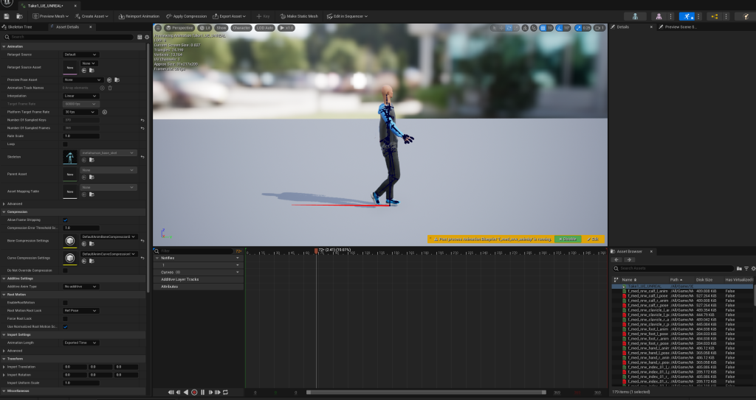The width and height of the screenshot is (756, 400).
Task: Open the Animation Blueprint mode icon
Action: pyautogui.click(x=714, y=16)
